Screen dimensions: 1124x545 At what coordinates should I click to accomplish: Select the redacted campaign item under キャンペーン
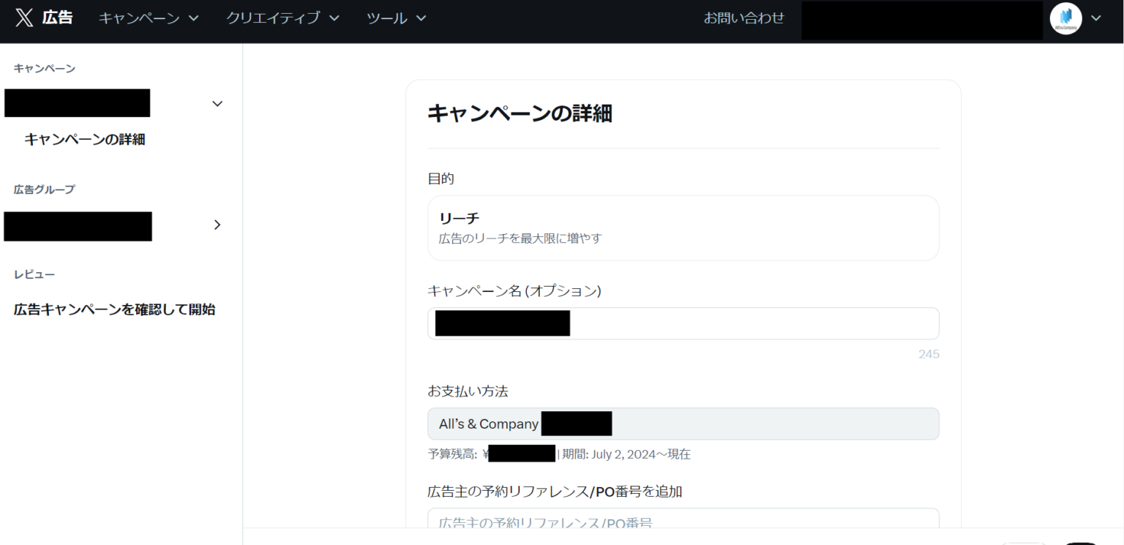(x=78, y=103)
